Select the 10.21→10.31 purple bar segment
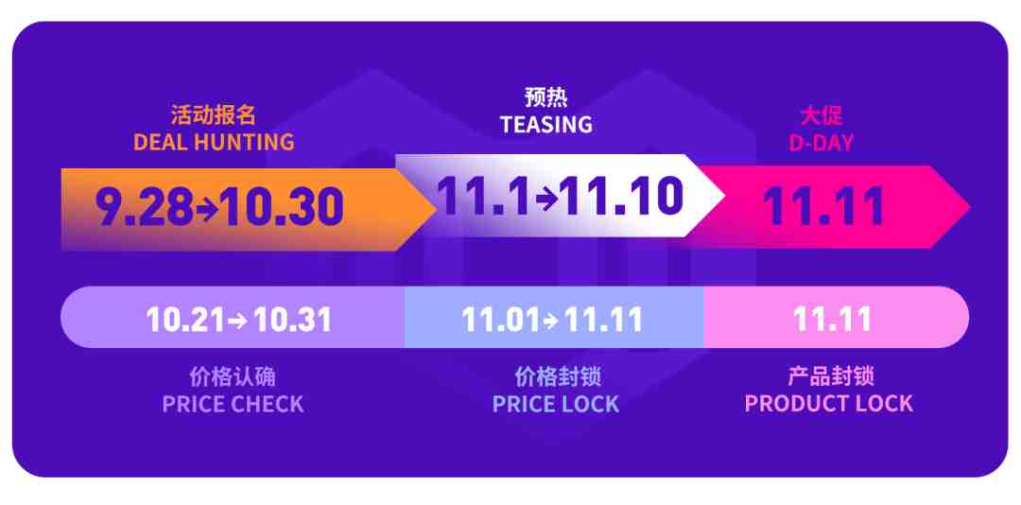This screenshot has width=1021, height=505. click(233, 318)
